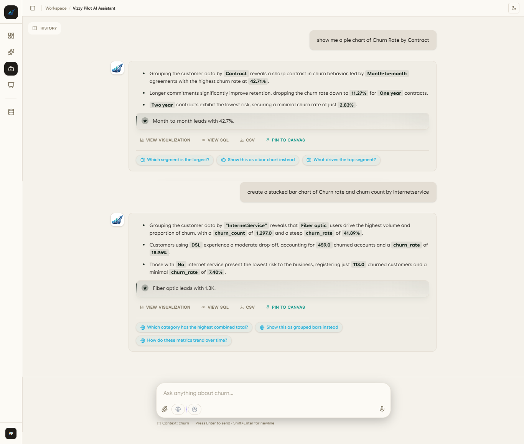The height and width of the screenshot is (444, 524).
Task: Select 'Show this as a bar chart instead'
Action: click(258, 160)
